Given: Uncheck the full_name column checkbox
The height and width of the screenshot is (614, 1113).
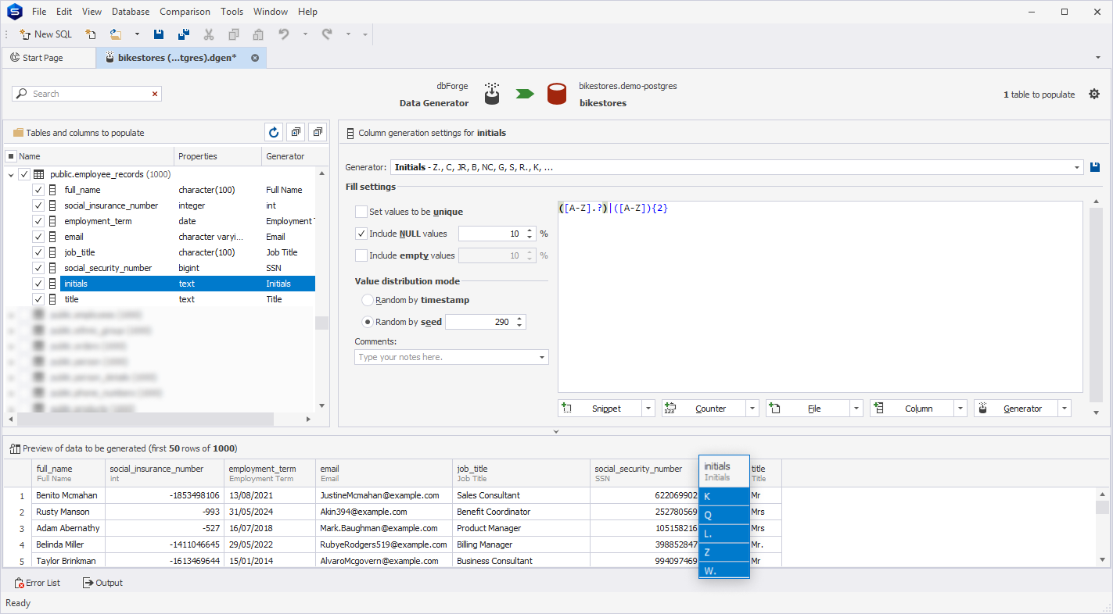Looking at the screenshot, I should (x=38, y=190).
